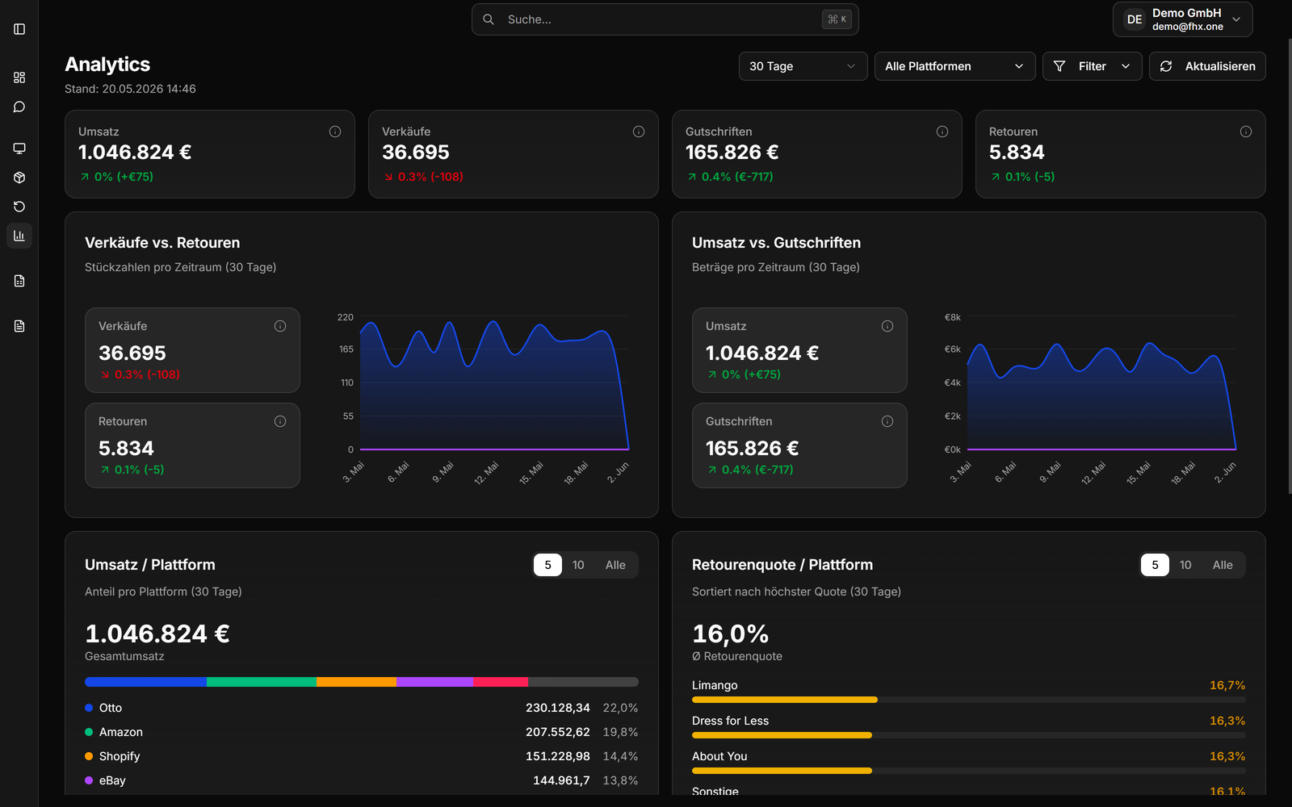The image size is (1292, 807).
Task: Open the package box icon in sidebar
Action: 19,178
